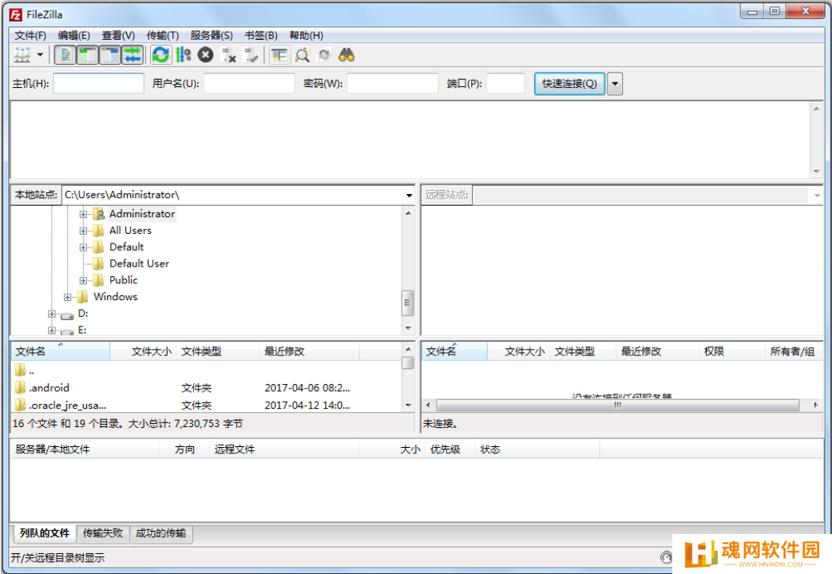
Task: Expand the Default folder node
Action: coord(83,247)
